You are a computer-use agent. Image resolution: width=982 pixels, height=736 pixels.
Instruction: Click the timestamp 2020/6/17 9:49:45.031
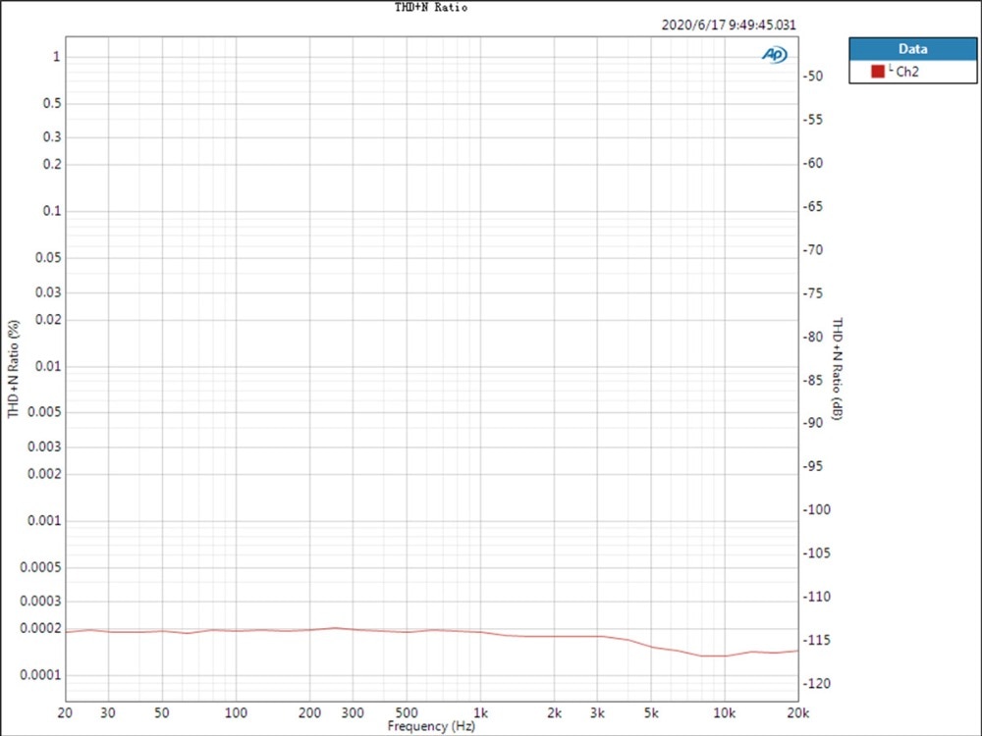(728, 26)
